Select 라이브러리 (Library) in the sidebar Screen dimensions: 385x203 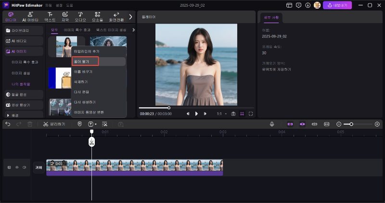point(24,30)
